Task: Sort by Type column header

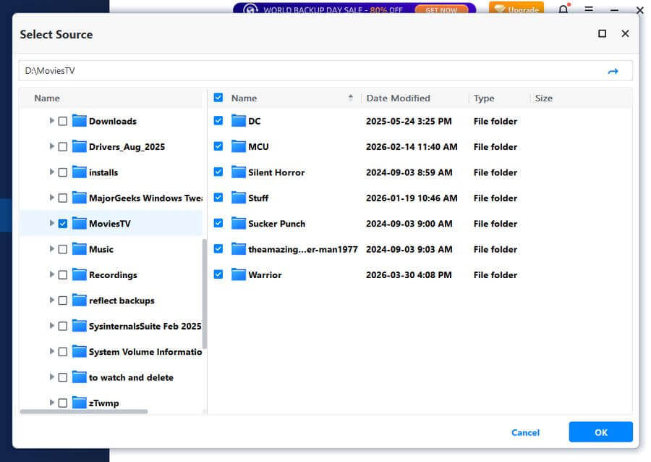Action: point(484,98)
